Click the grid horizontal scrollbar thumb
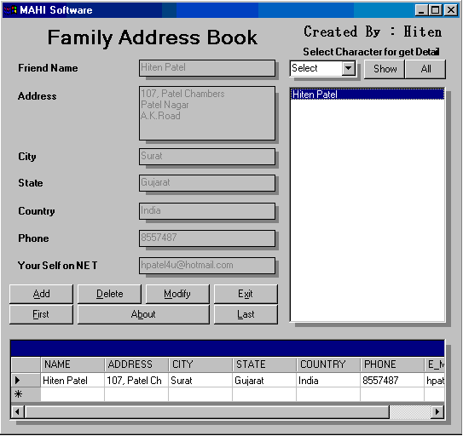 (207, 411)
